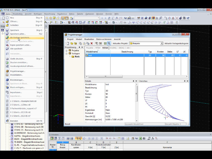Open the Bearbeiten menu in main menu bar
Image resolution: width=212 pixels, height=159 pixels.
[x=18, y=14]
